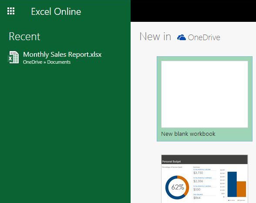Click the Excel Online title
The width and height of the screenshot is (256, 203).
[x=56, y=12]
